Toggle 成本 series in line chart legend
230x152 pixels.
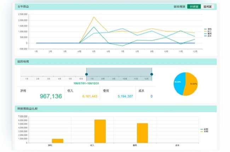pyautogui.click(x=208, y=36)
